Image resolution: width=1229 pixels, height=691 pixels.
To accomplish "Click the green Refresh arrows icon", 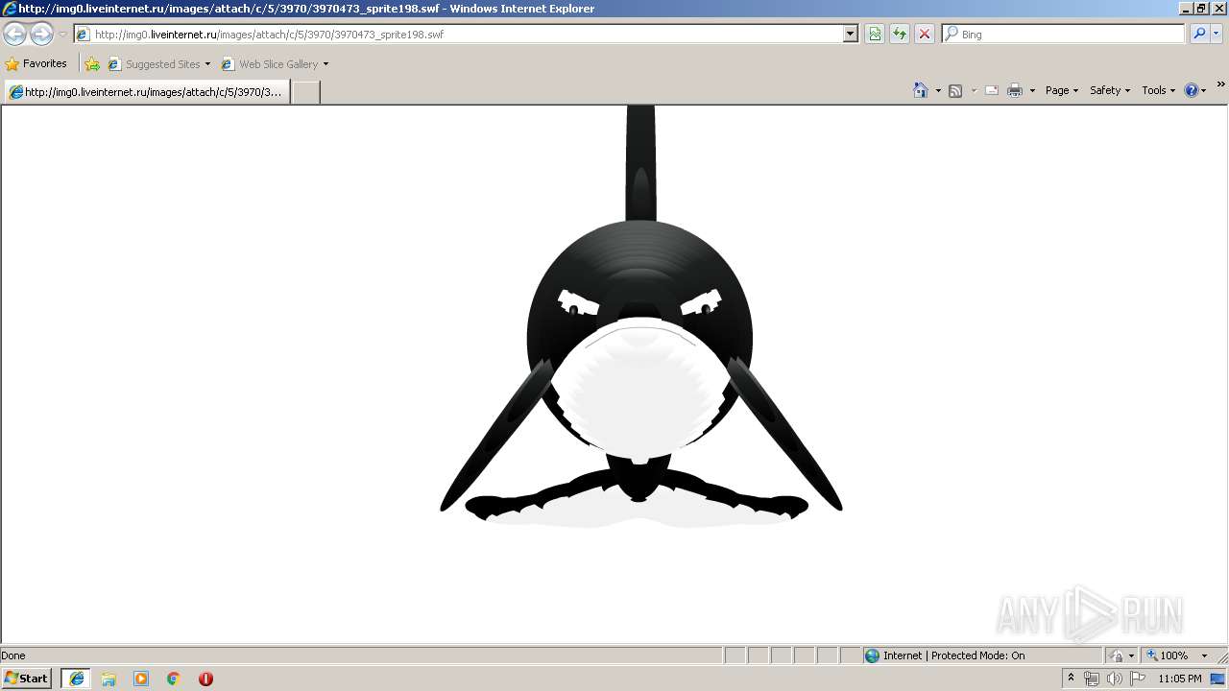I will tap(900, 34).
